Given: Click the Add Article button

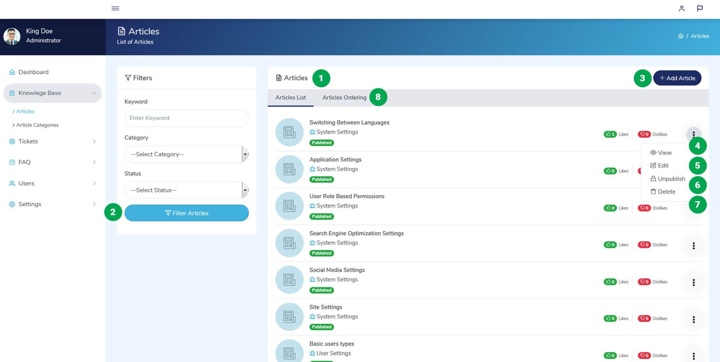Looking at the screenshot, I should coord(677,78).
